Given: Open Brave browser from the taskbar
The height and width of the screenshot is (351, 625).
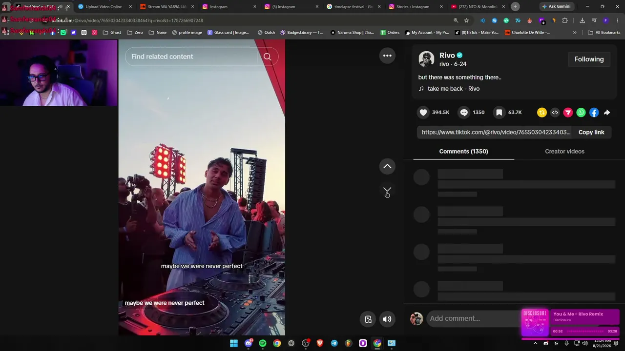Looking at the screenshot, I should 320,343.
